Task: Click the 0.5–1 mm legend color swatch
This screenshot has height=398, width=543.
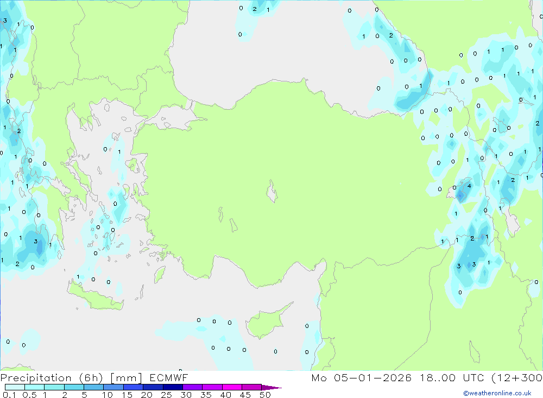Action: point(35,387)
